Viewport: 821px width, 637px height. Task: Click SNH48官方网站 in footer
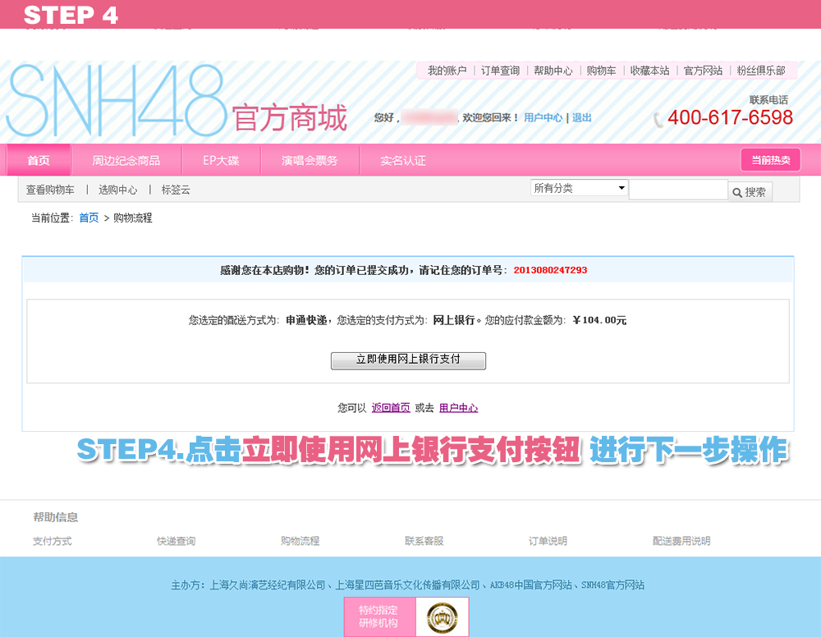coord(612,584)
